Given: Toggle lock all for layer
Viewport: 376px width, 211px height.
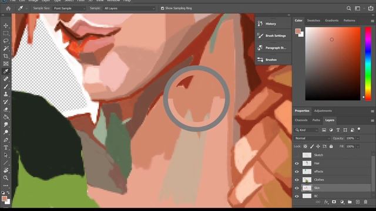Looking at the screenshot, I should pos(331,147).
